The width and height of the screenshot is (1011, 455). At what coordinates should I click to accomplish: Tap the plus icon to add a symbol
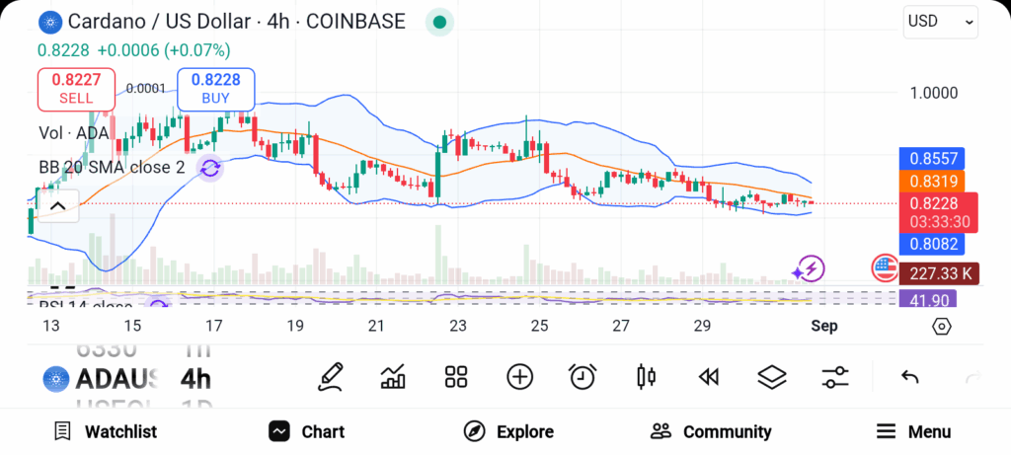pos(519,376)
